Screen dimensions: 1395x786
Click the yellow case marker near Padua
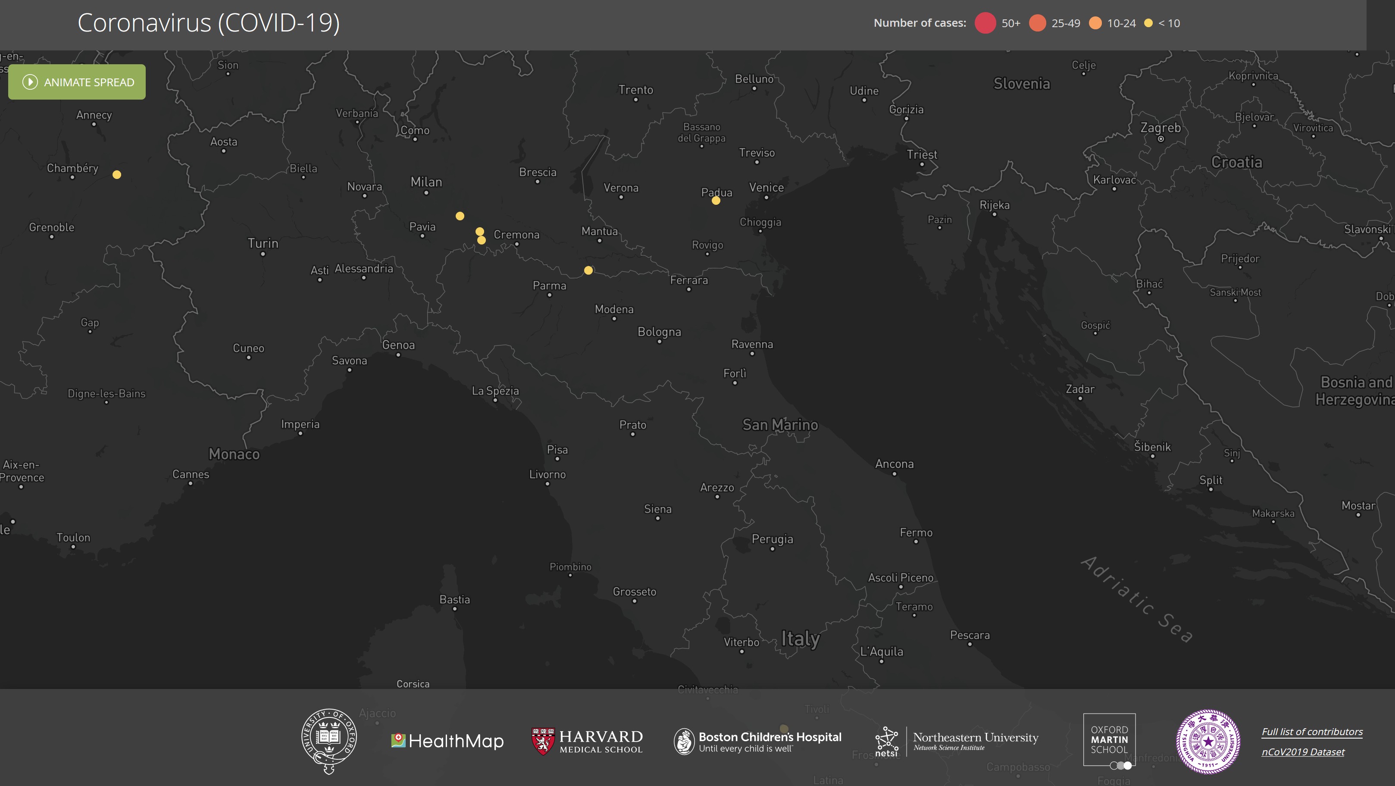pyautogui.click(x=716, y=201)
